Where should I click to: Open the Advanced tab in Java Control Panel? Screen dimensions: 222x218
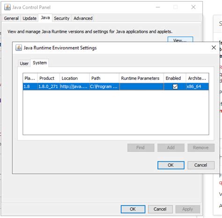(x=83, y=18)
